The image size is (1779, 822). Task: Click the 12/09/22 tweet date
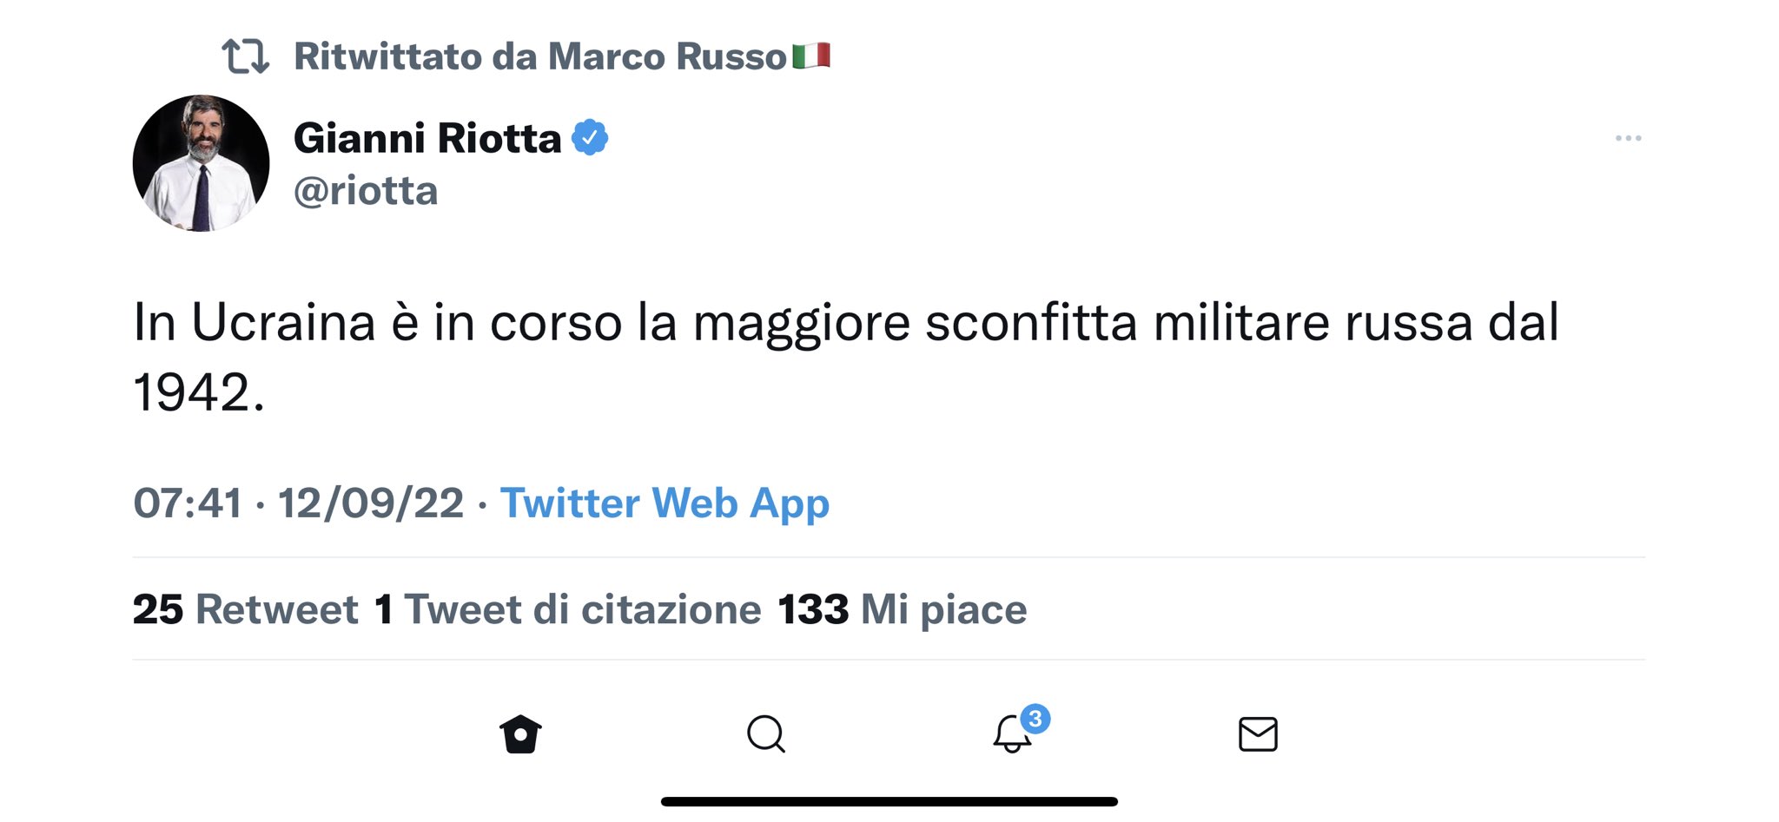click(x=371, y=503)
